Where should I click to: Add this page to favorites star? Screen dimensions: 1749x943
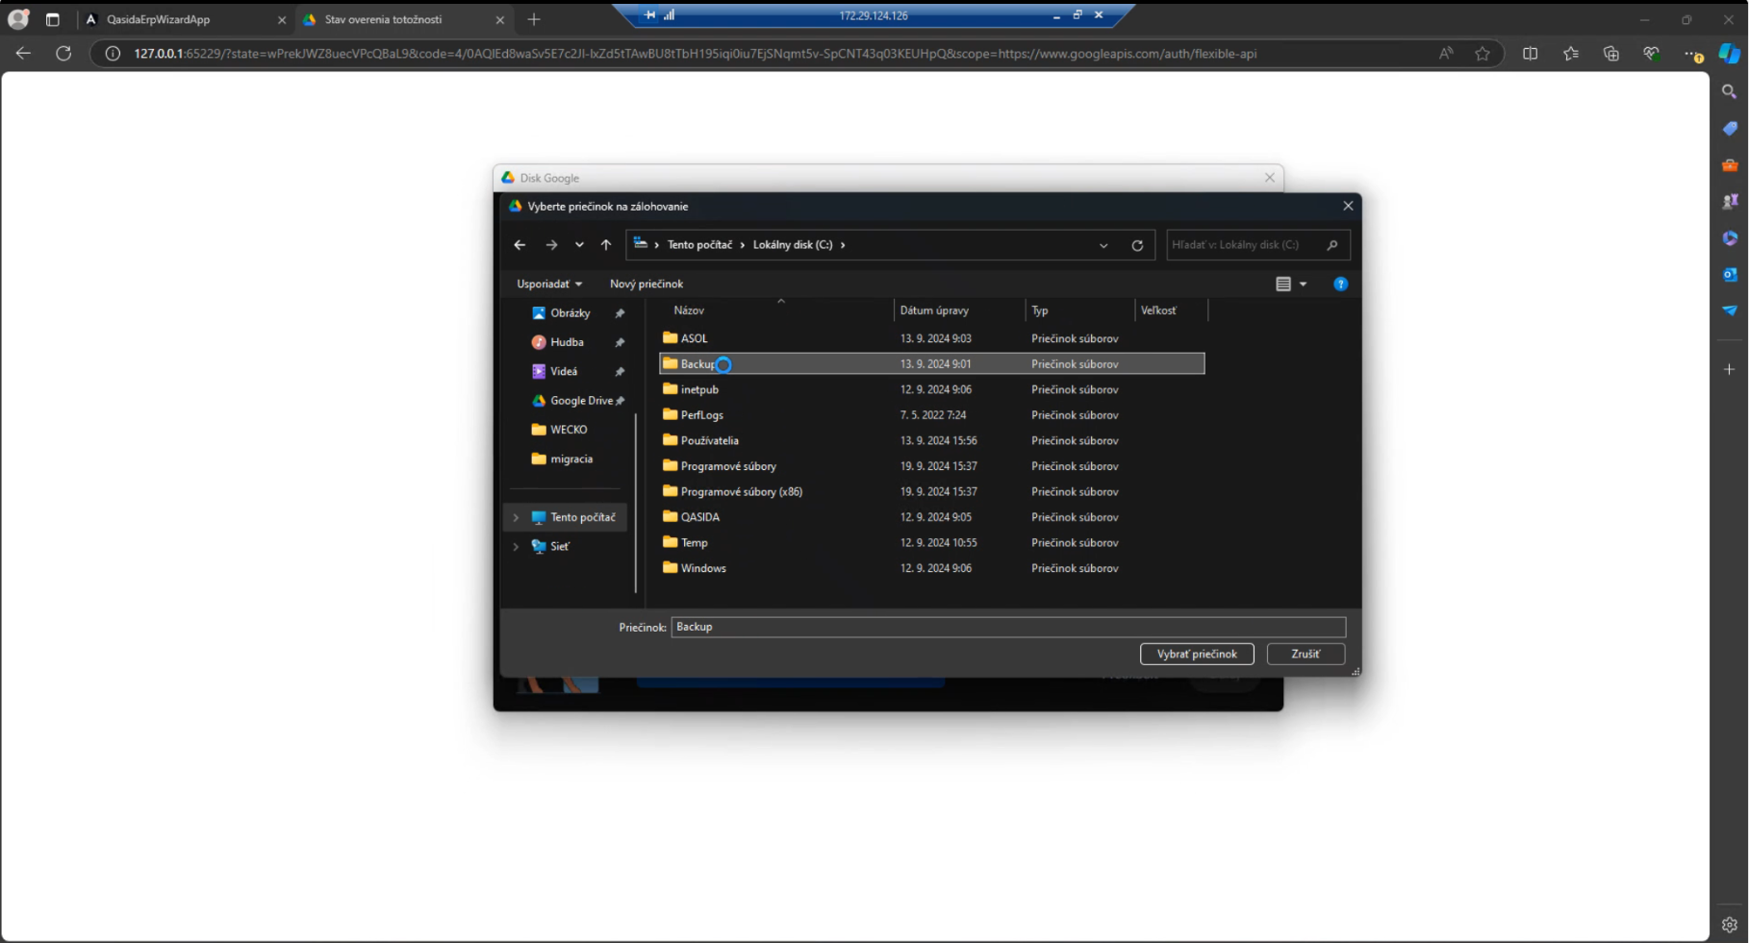[x=1483, y=54]
